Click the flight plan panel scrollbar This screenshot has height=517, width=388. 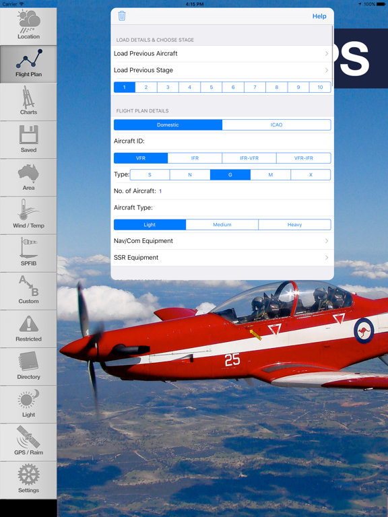332,56
